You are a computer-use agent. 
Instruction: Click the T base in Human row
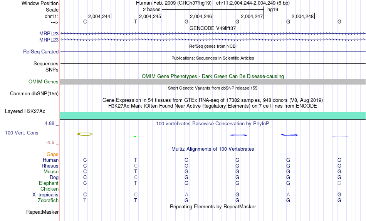tap(135, 160)
